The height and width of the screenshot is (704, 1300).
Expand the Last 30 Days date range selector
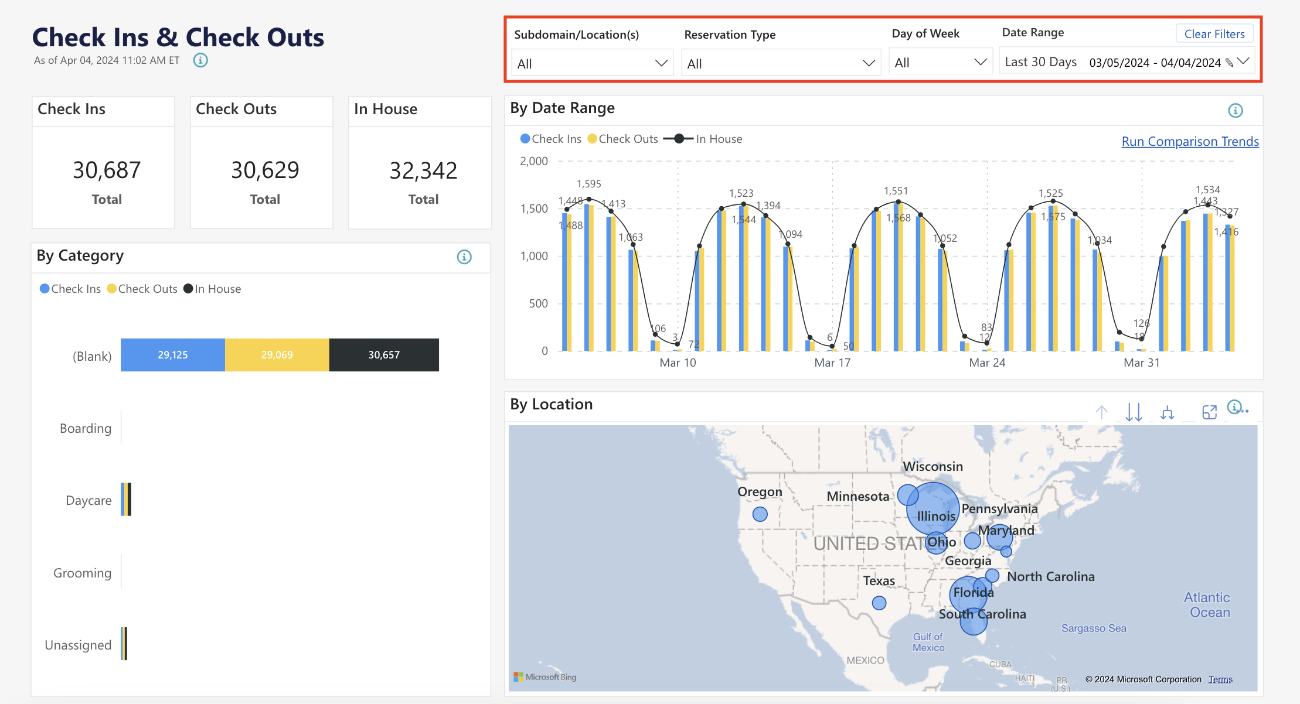[x=1244, y=62]
